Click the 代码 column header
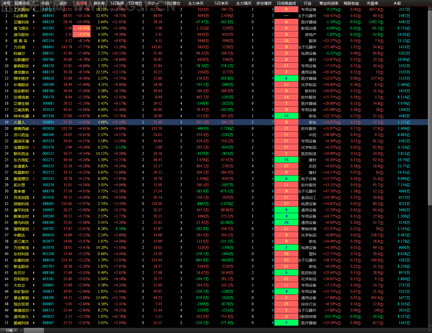432x333 pixels. (45, 3)
